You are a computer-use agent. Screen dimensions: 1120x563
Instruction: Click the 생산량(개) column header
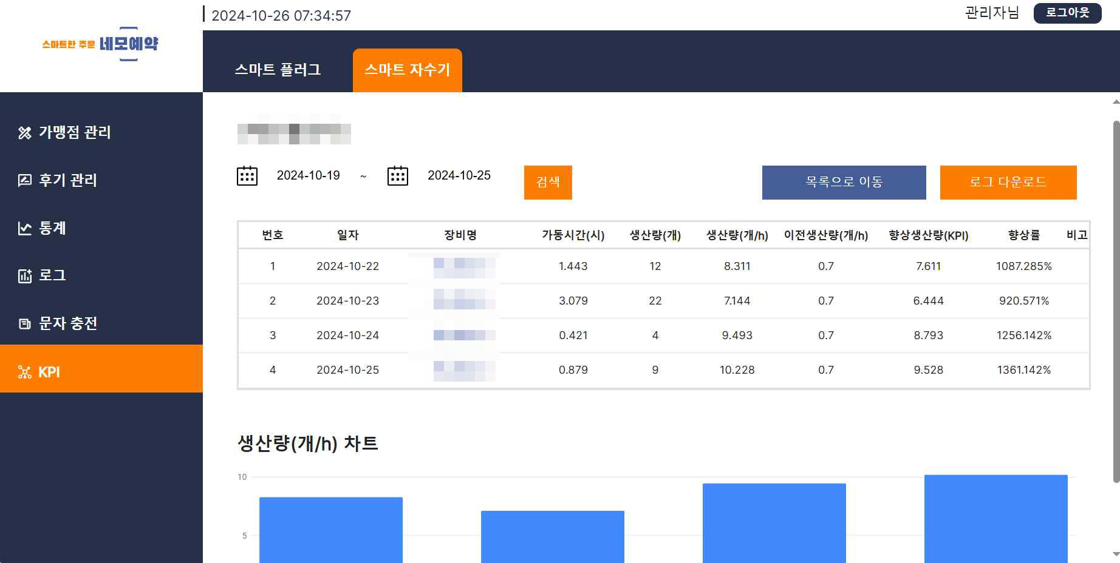pos(655,235)
